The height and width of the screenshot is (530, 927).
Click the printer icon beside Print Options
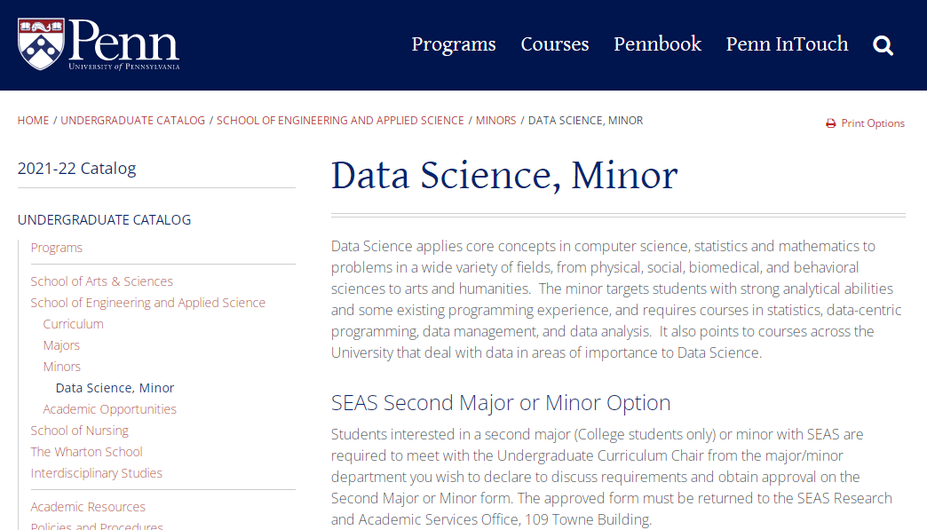[x=830, y=123]
